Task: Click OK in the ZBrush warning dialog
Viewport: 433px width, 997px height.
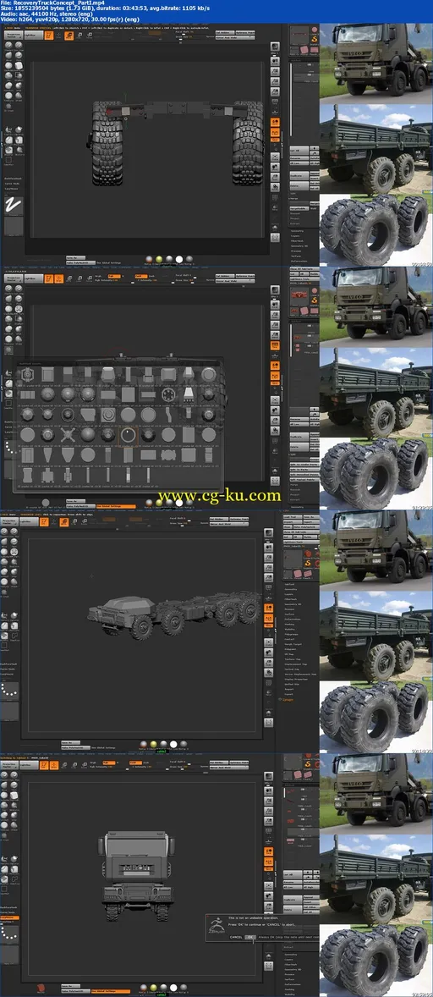Action: click(250, 937)
